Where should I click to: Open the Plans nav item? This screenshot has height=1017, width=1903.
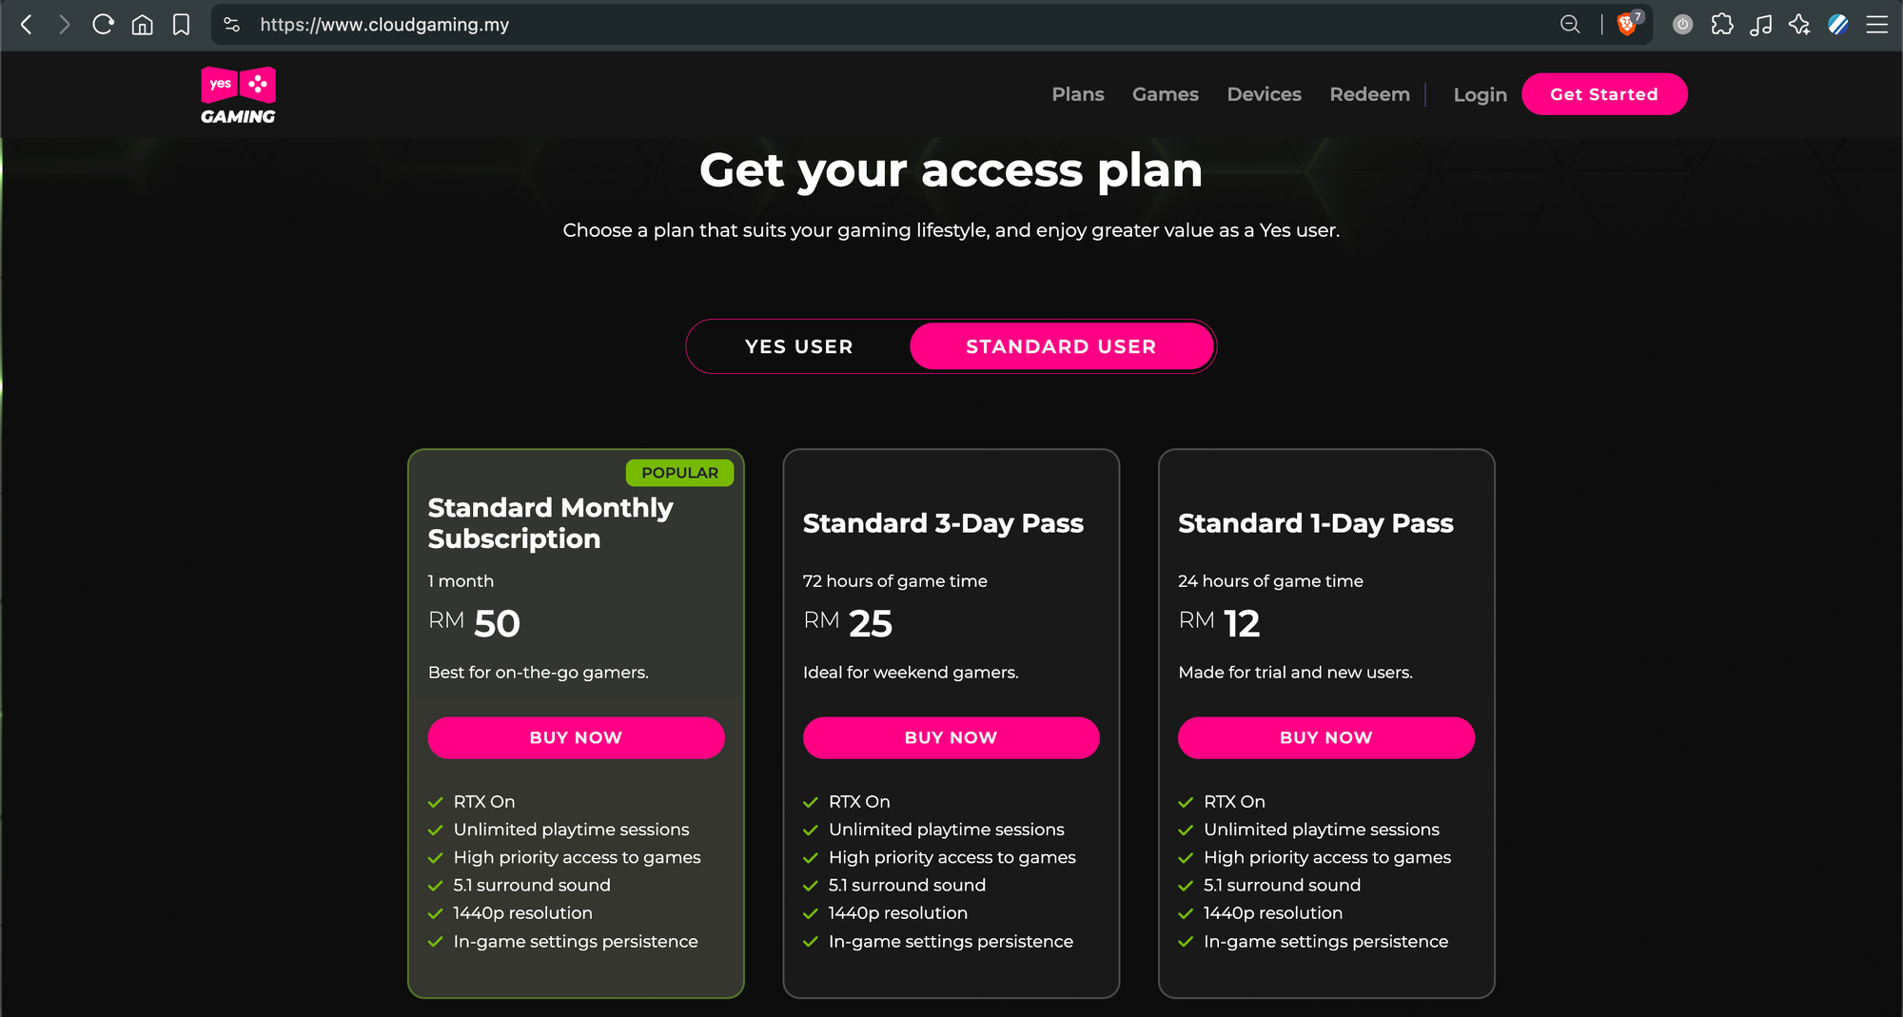tap(1078, 94)
